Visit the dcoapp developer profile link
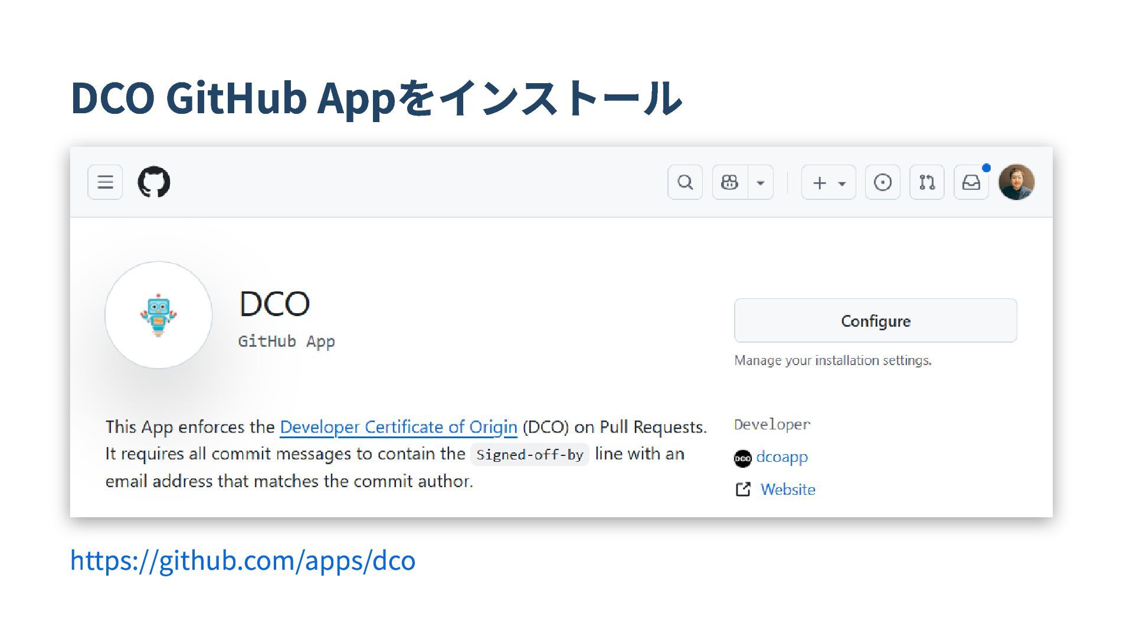The height and width of the screenshot is (637, 1133). tap(782, 457)
